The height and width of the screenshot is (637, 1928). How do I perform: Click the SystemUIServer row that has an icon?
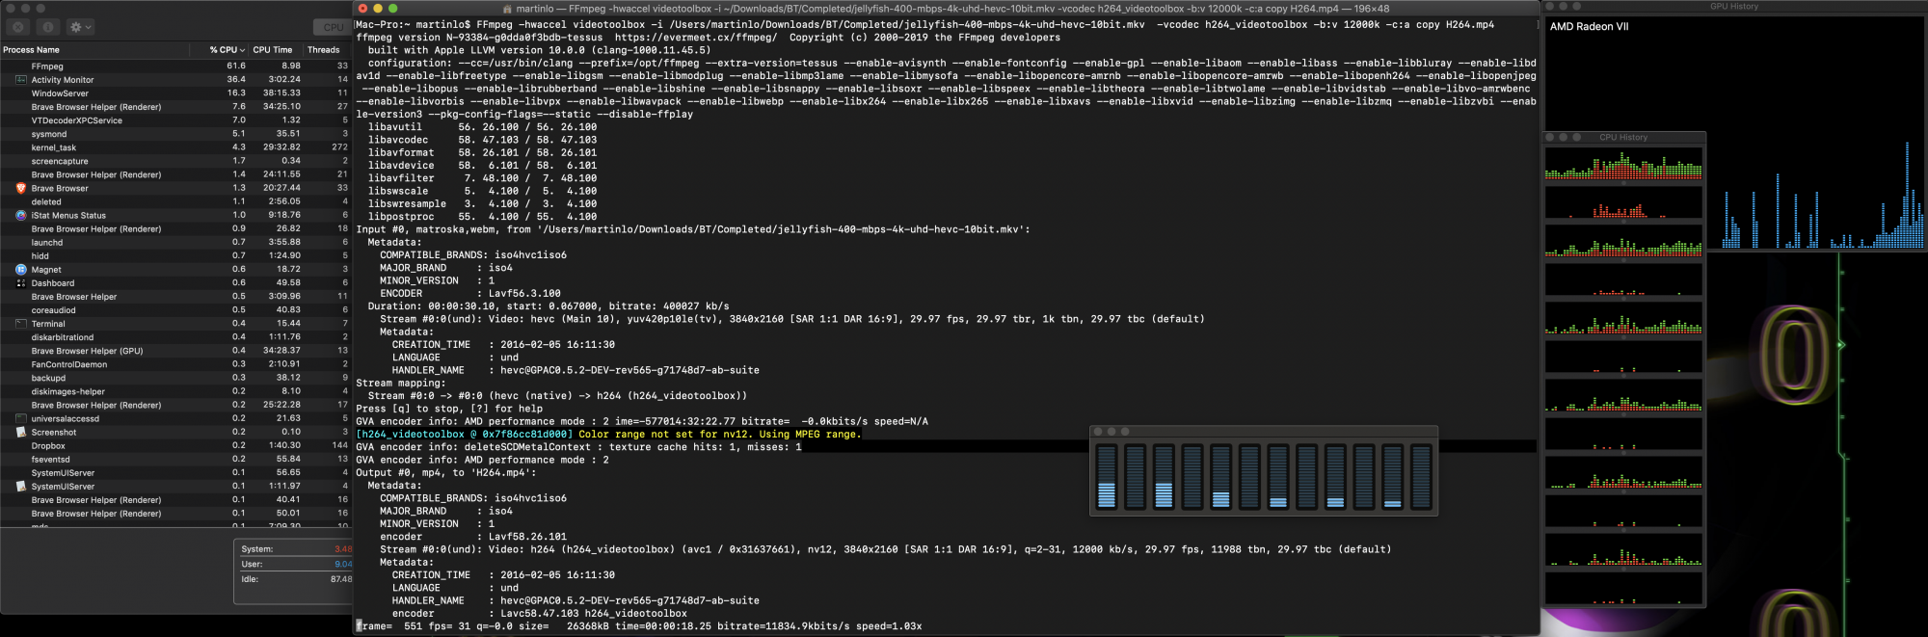[175, 486]
